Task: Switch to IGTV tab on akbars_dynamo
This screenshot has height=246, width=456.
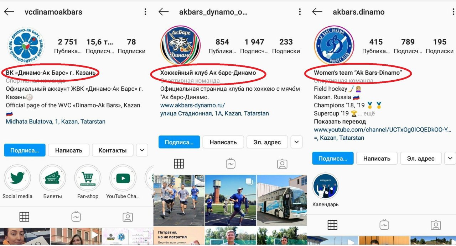Action: [231, 164]
